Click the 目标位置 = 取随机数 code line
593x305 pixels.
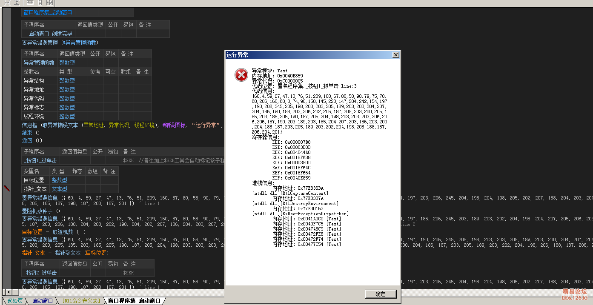pos(54,232)
